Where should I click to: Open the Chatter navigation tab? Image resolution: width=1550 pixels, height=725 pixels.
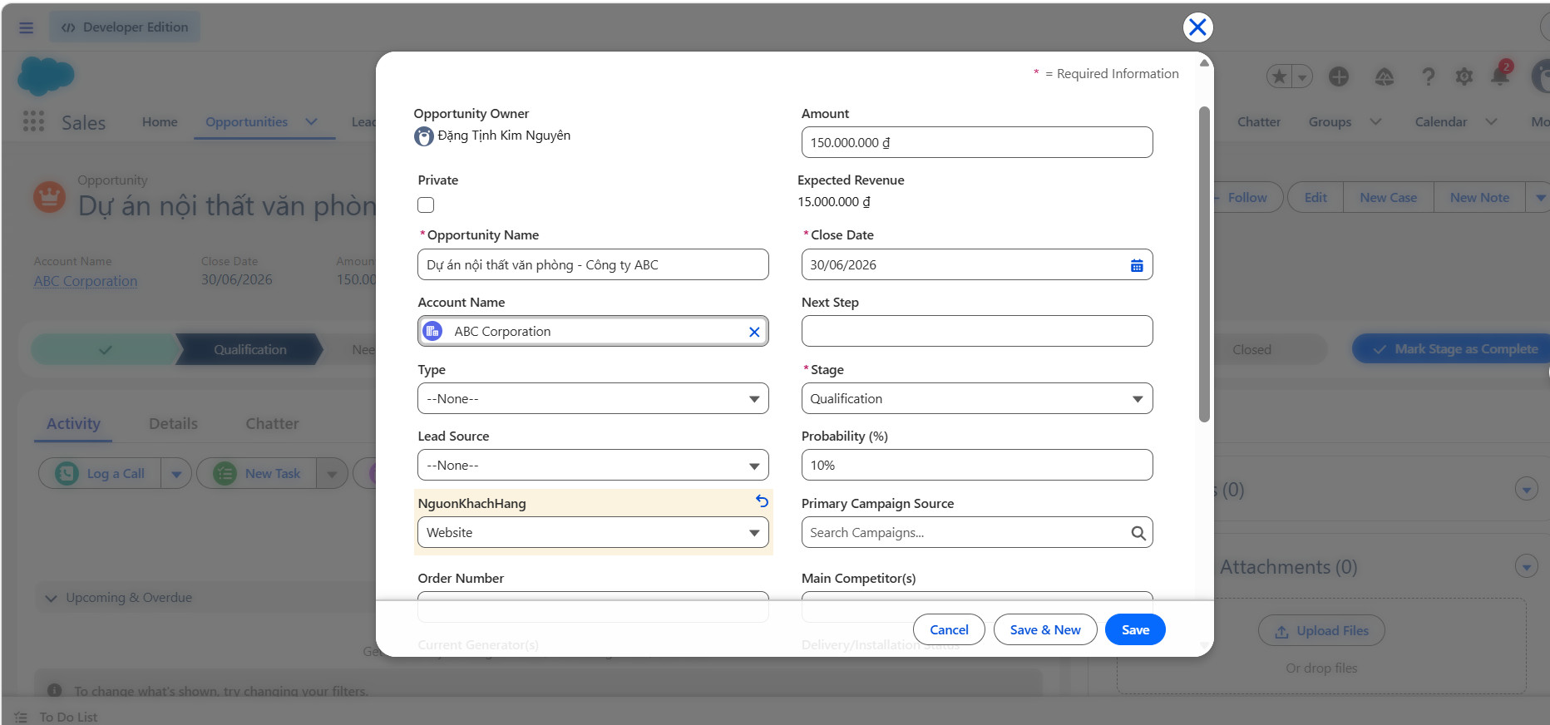[1259, 121]
